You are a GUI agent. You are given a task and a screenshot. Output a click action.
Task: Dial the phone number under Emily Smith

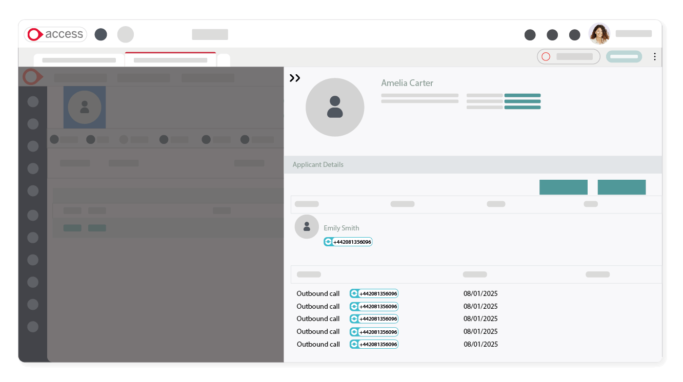tap(348, 242)
